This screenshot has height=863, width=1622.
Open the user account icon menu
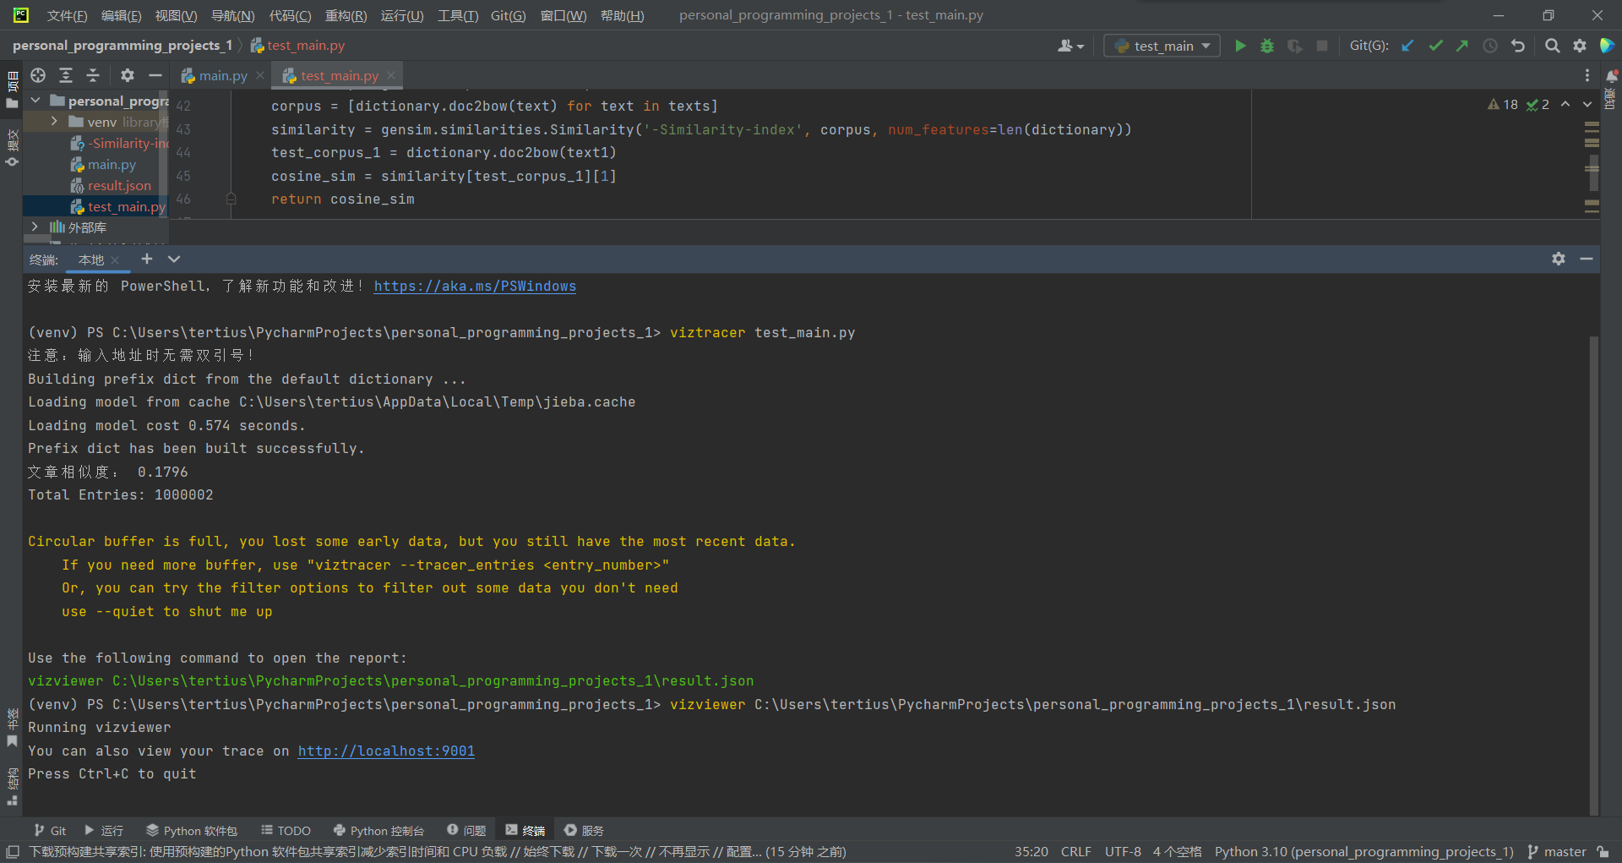tap(1070, 46)
